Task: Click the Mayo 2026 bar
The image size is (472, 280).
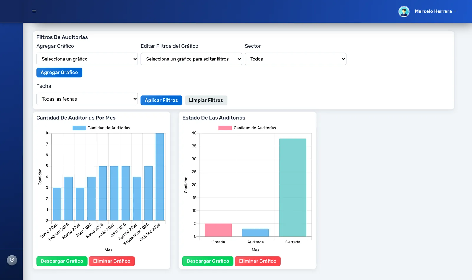Action: (x=103, y=193)
